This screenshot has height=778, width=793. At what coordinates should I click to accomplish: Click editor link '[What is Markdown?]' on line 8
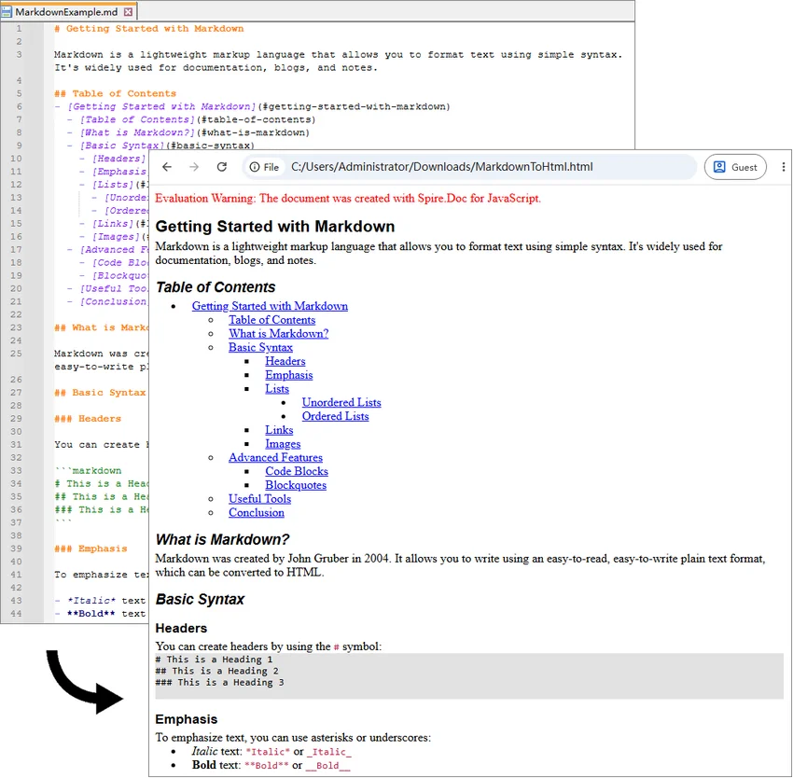[137, 132]
